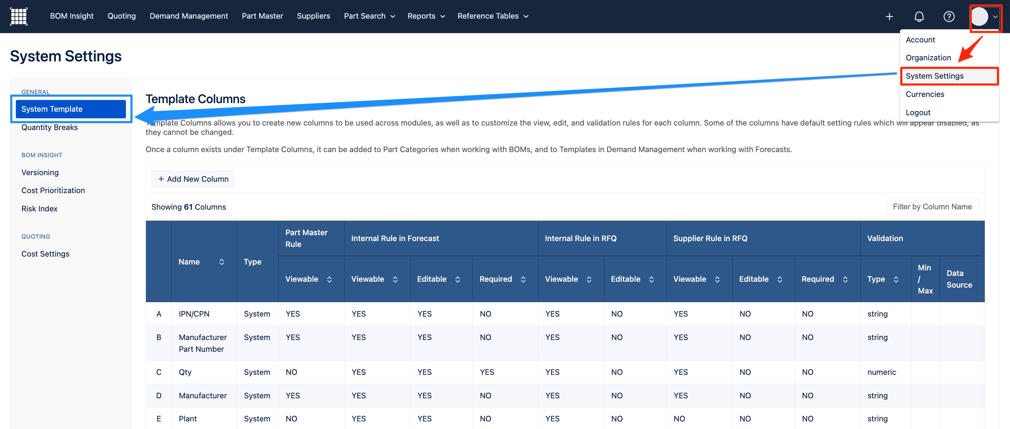Sort Internal Rule in Forecast Viewable column

(395, 279)
